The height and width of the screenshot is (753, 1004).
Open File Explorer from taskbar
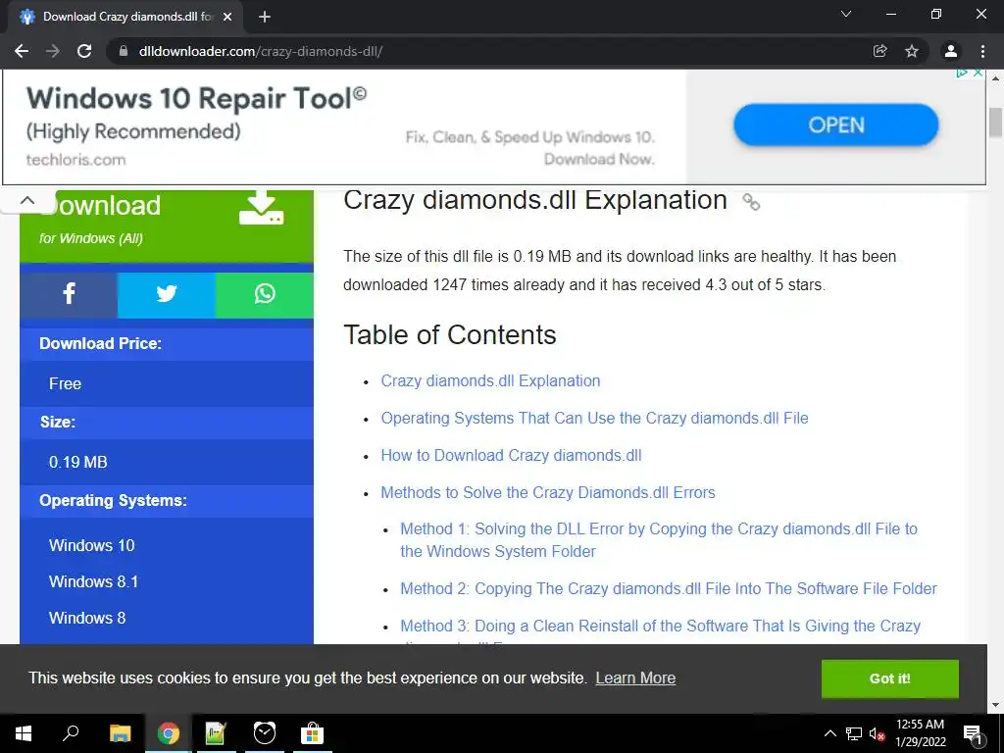click(x=120, y=733)
